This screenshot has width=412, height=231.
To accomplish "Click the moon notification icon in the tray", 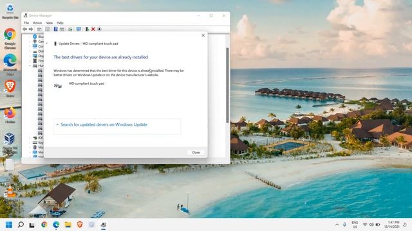I will click(405, 225).
